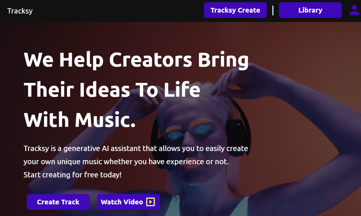Click the 'With Music.' heading line
361x216 pixels.
[x=80, y=120]
